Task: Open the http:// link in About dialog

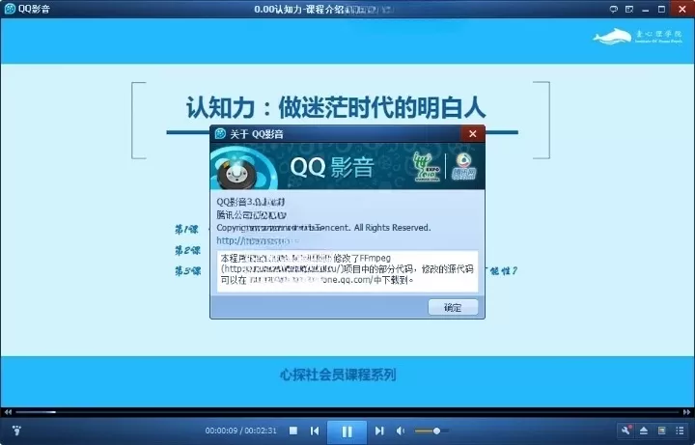Action: click(x=257, y=240)
